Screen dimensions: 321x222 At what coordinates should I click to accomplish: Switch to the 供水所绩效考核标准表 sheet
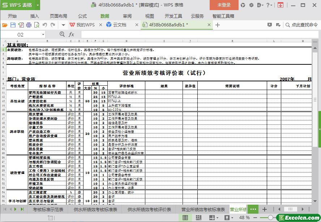pyautogui.click(x=95, y=209)
